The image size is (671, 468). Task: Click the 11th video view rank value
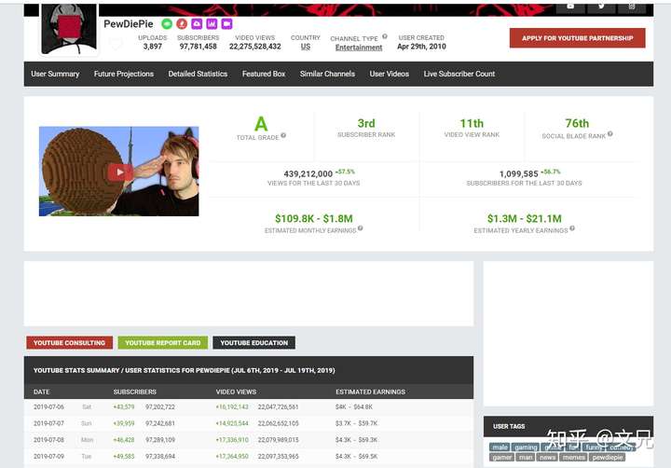[472, 123]
